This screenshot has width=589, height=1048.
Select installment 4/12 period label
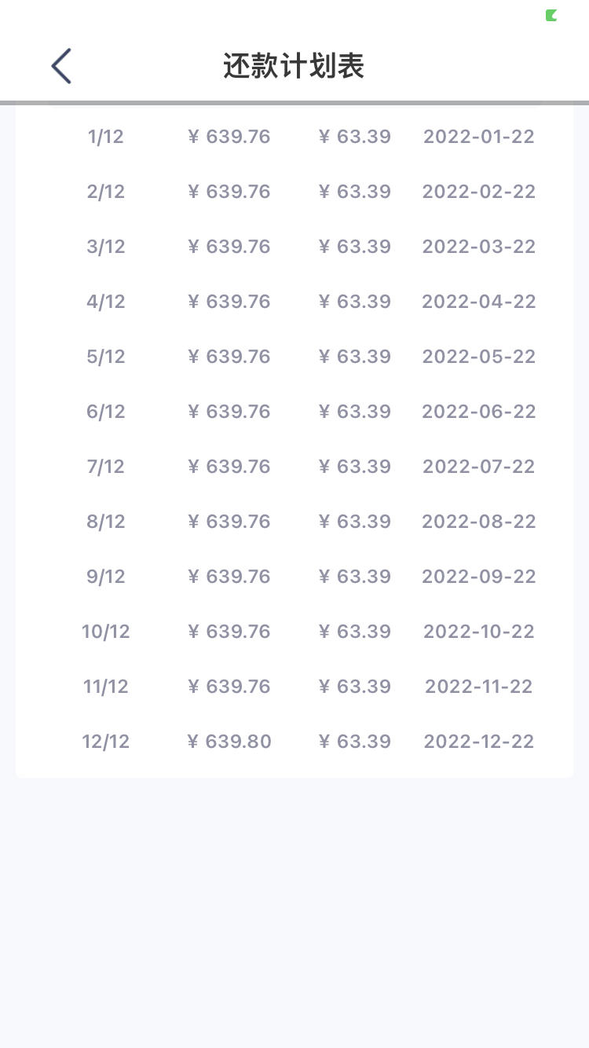point(106,302)
